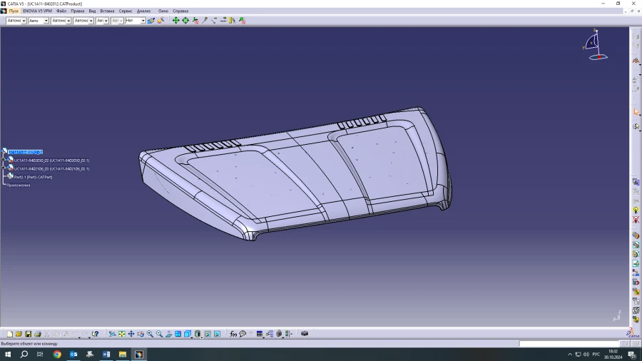This screenshot has height=361, width=642.
Task: Open the 'Файл' menu
Action: pos(61,11)
